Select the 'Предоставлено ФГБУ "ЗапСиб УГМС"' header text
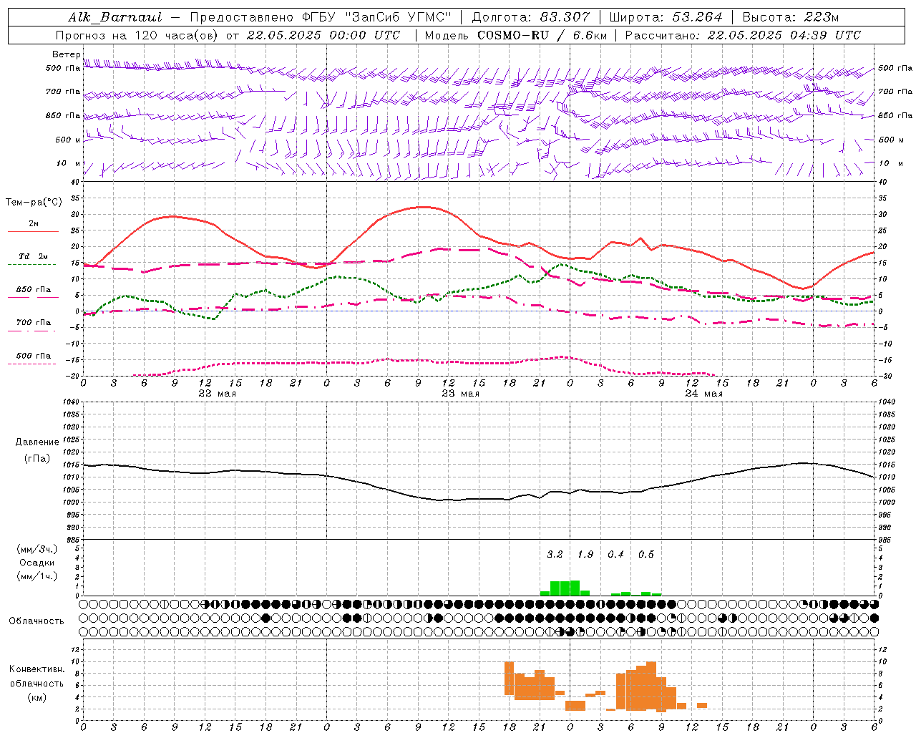The height and width of the screenshot is (733, 916). [321, 17]
